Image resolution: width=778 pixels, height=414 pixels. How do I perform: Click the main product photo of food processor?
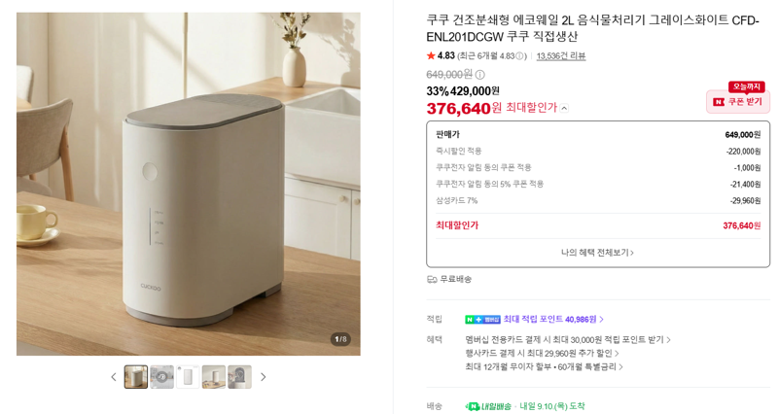tap(189, 184)
